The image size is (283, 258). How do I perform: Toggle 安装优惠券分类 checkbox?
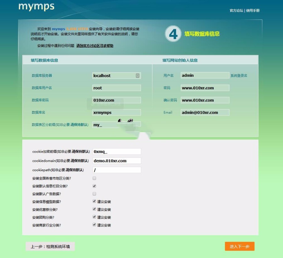click(94, 209)
